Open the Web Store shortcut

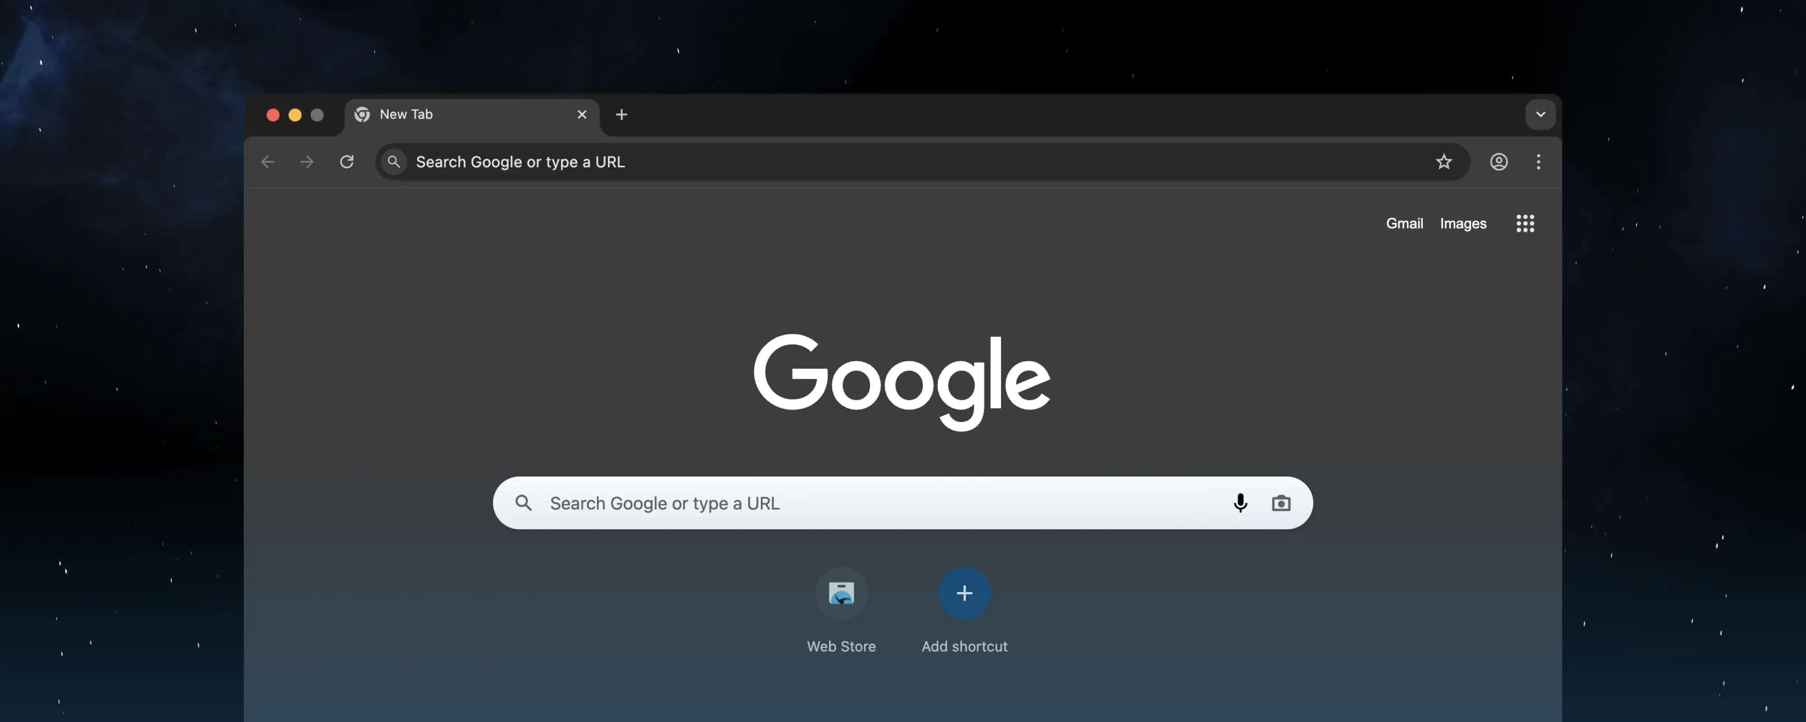[x=841, y=593]
